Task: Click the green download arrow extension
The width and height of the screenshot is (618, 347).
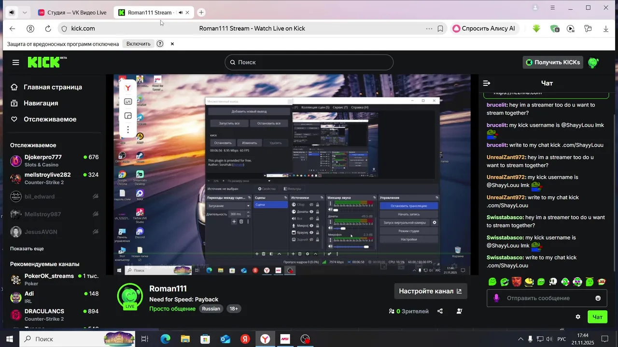Action: pyautogui.click(x=536, y=28)
